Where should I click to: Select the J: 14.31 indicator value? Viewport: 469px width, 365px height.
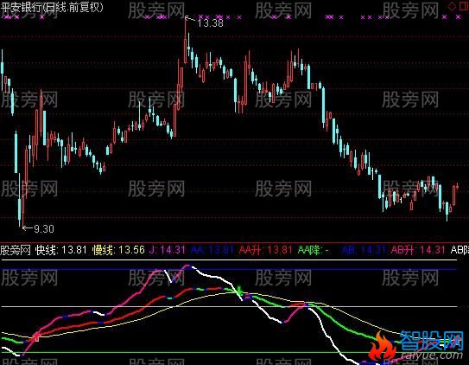[x=168, y=250]
